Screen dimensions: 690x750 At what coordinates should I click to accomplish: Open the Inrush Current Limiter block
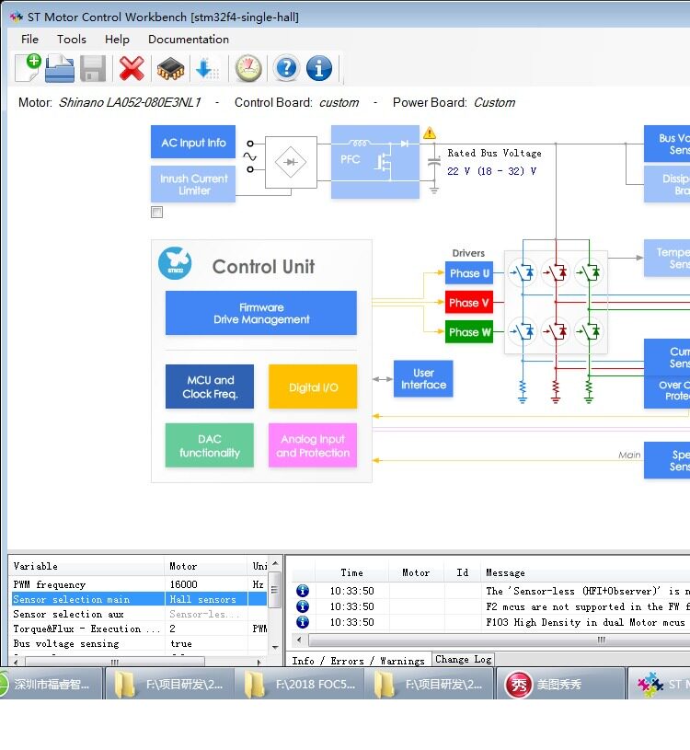[193, 184]
